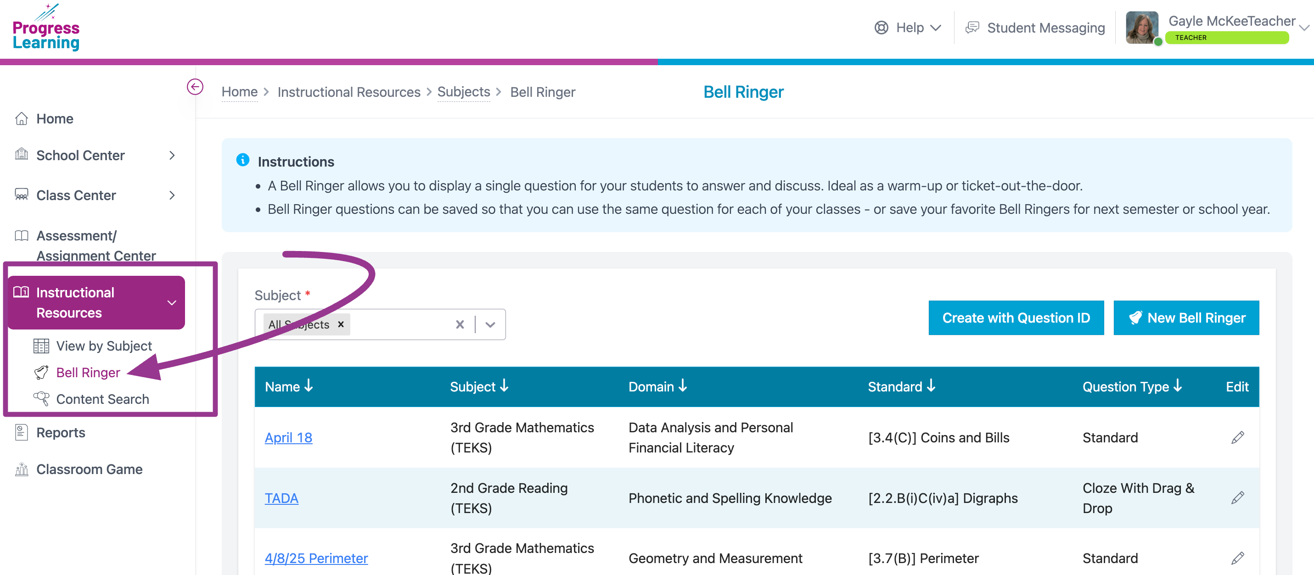
Task: Click the Assessment Center book icon
Action: [x=22, y=235]
